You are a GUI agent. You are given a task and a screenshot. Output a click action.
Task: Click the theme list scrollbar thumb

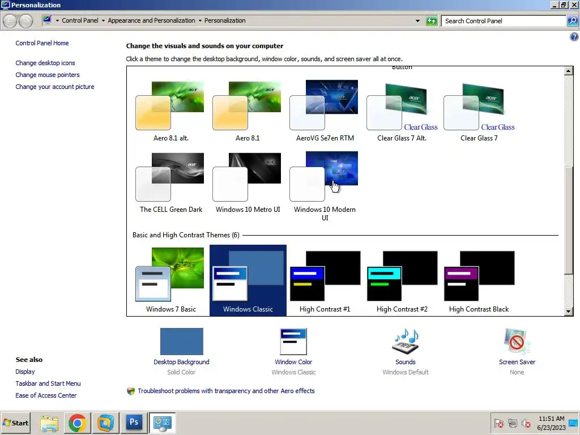point(569,220)
